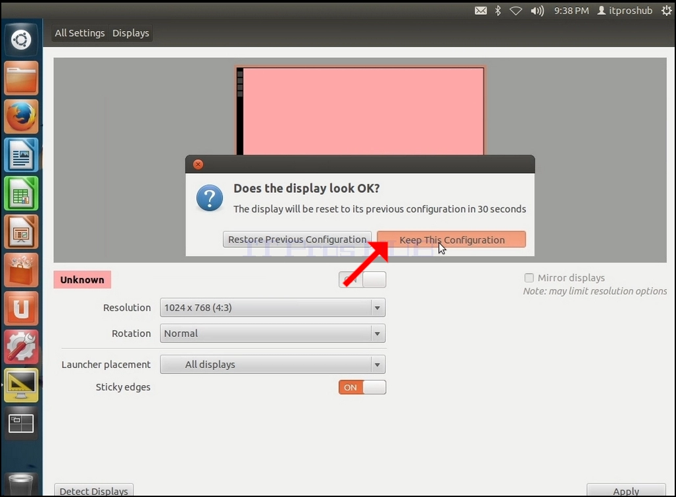
Task: Open System Settings wrench-gear icon
Action: (21, 347)
